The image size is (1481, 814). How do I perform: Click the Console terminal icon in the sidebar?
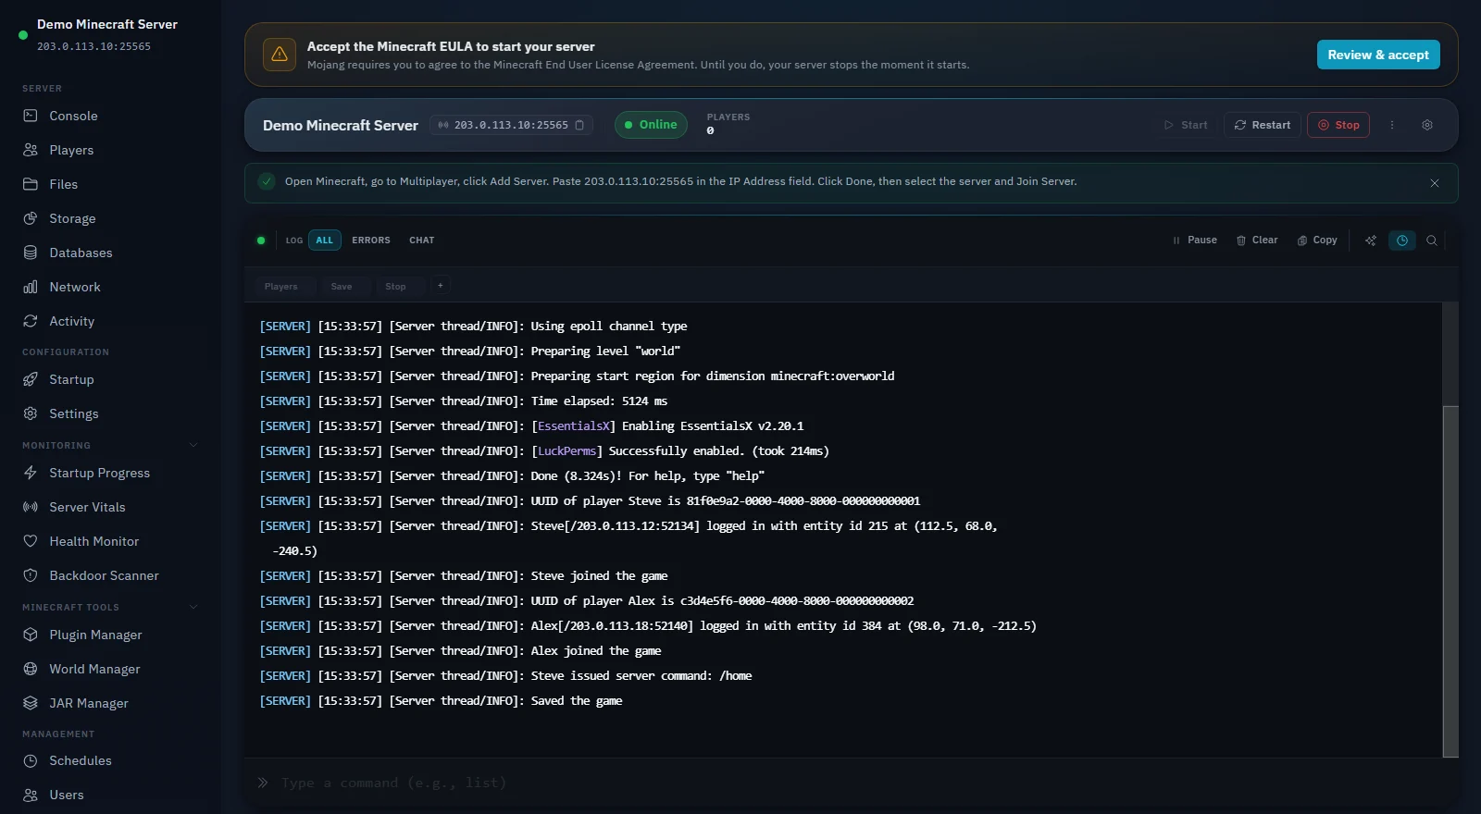(31, 116)
